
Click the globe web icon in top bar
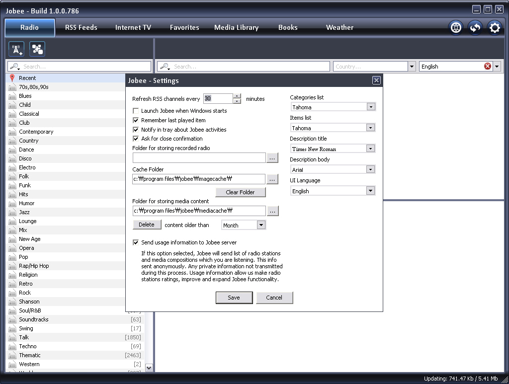pyautogui.click(x=456, y=27)
